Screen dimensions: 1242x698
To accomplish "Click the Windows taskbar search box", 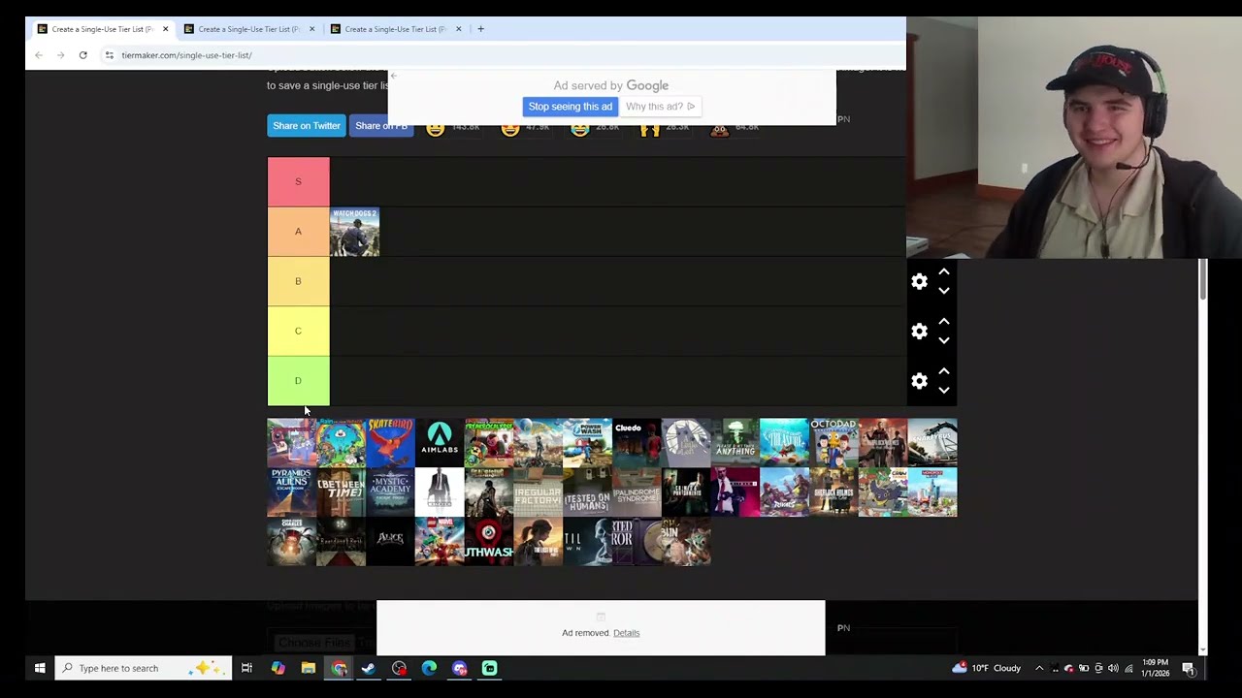I will [144, 668].
